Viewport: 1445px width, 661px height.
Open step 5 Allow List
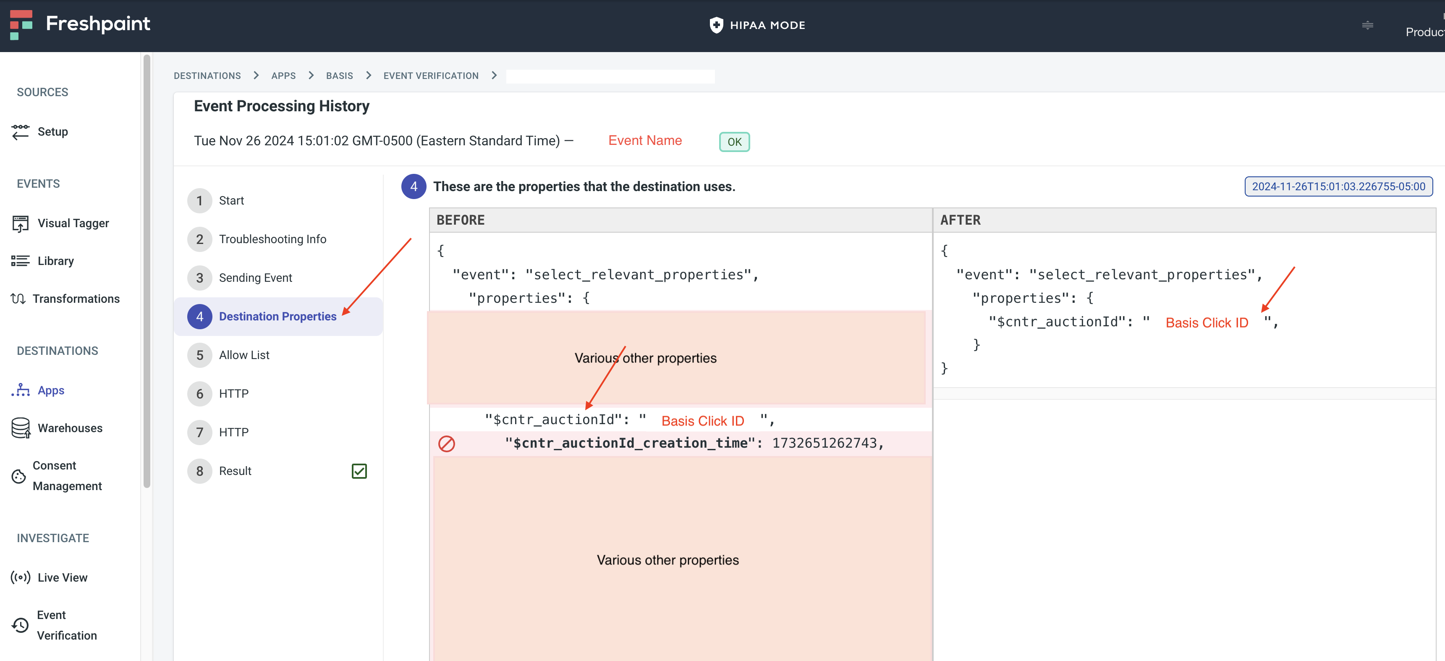pyautogui.click(x=278, y=355)
